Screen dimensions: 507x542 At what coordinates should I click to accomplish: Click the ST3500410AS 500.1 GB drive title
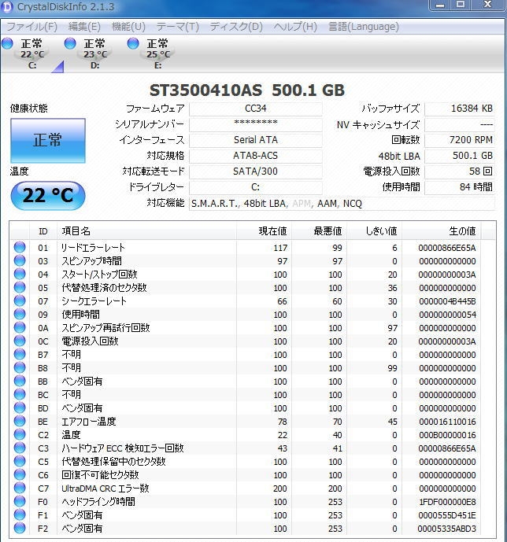pyautogui.click(x=247, y=90)
